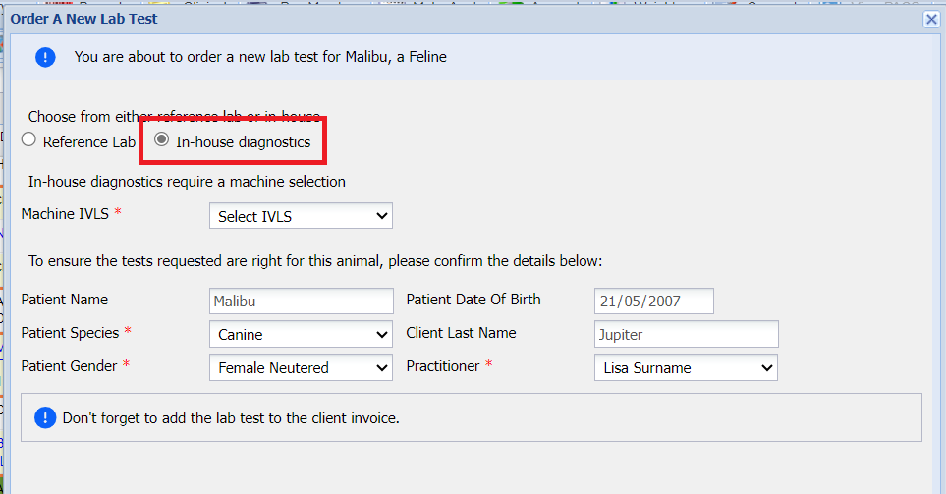The width and height of the screenshot is (946, 494).
Task: Expand the Patient Species dropdown showing Canine
Action: (301, 335)
